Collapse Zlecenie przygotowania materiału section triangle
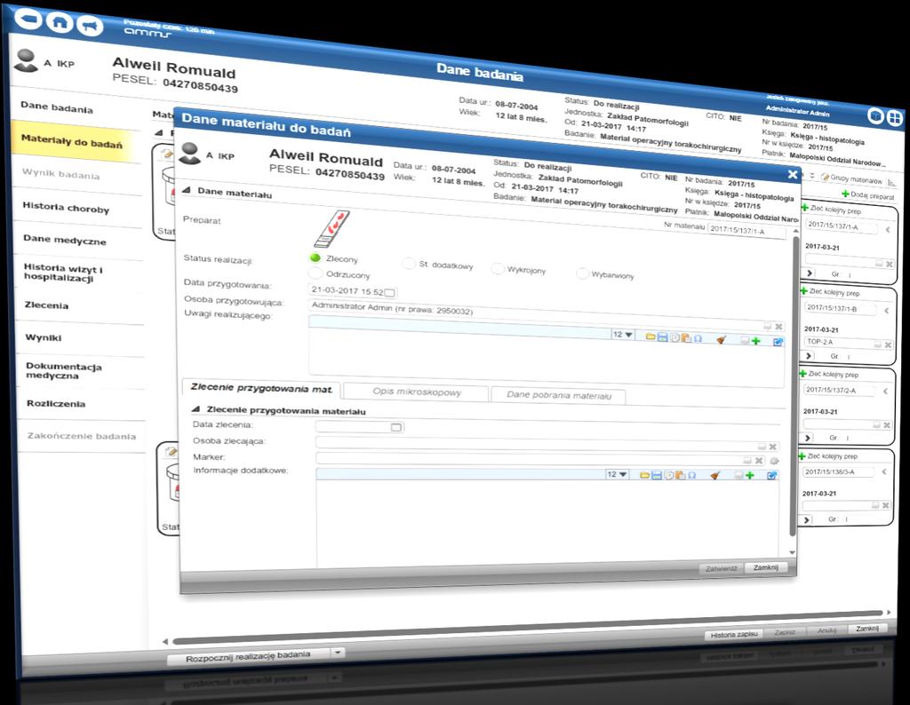910x705 pixels. point(196,408)
